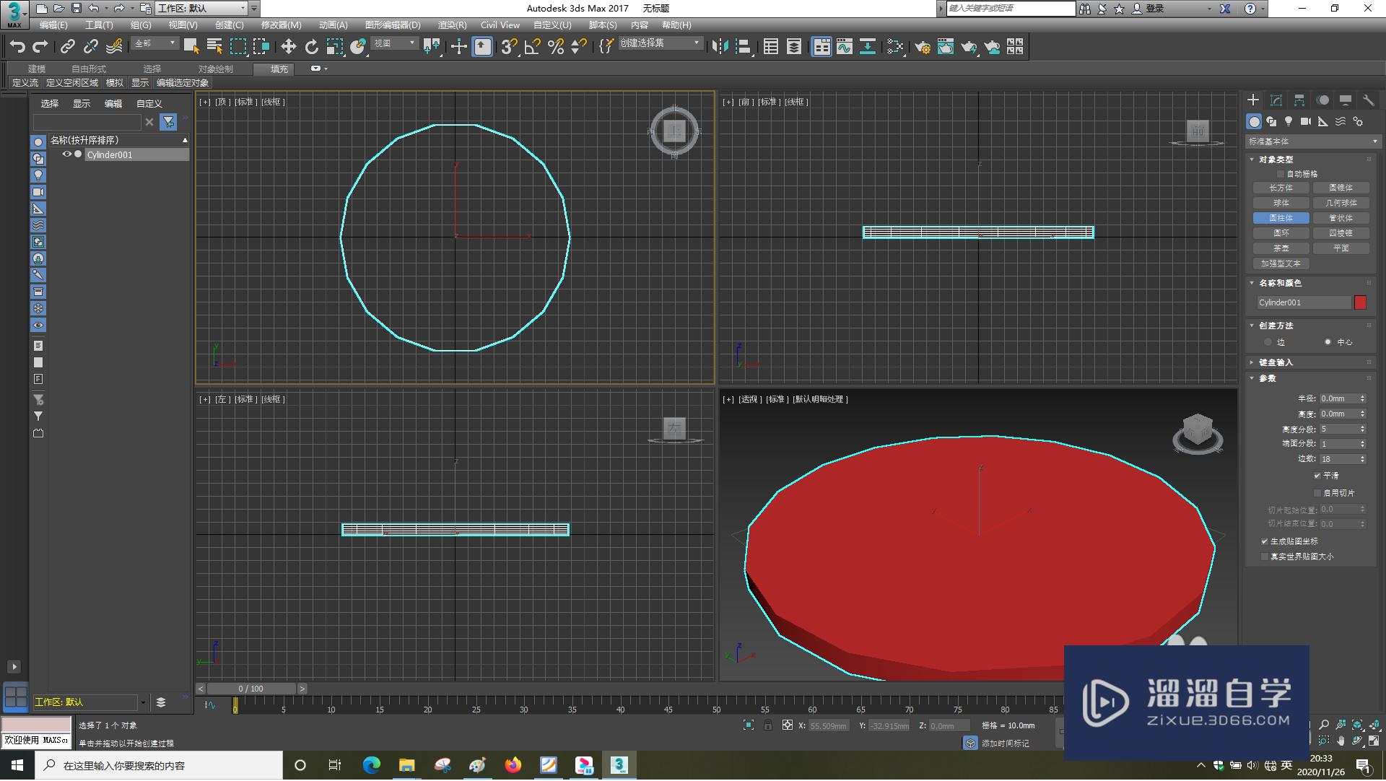The width and height of the screenshot is (1386, 781).
Task: Open 3ds Max from the Windows taskbar
Action: (619, 765)
